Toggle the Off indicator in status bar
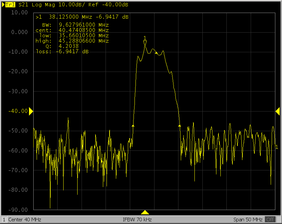Image resolution: width=282 pixels, height=224 pixels. [270, 220]
